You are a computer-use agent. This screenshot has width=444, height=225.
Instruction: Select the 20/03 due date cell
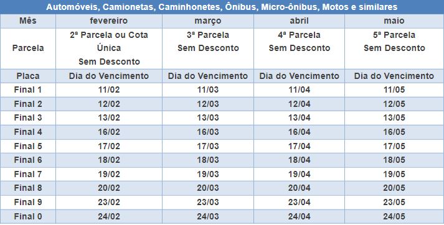click(208, 188)
